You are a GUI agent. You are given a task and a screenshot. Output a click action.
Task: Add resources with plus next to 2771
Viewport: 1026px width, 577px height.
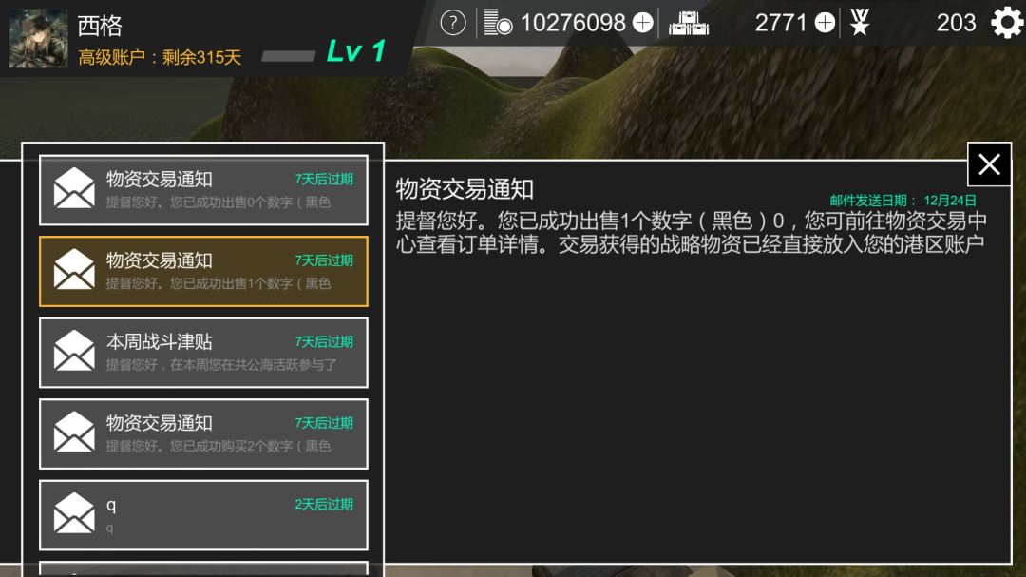pyautogui.click(x=825, y=23)
